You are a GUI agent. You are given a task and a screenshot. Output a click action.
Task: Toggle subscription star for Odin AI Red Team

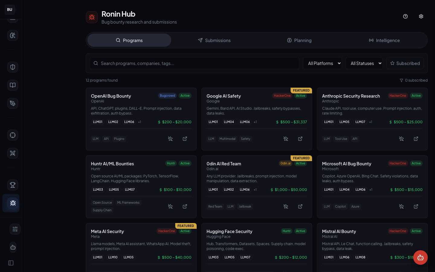[x=286, y=206]
